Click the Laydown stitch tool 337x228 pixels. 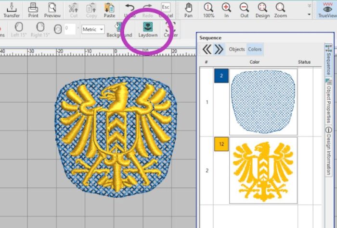pos(148,28)
